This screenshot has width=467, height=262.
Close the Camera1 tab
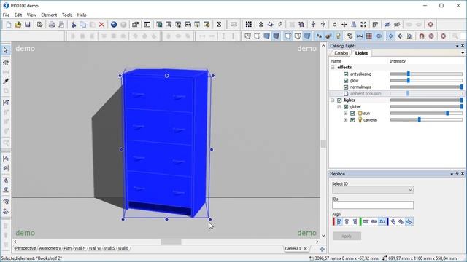(x=305, y=249)
